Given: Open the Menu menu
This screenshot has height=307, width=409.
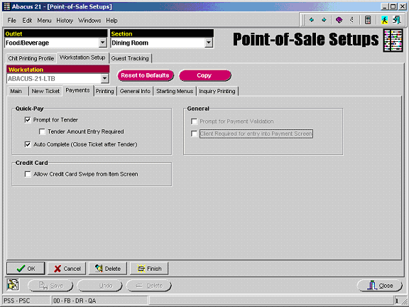Looking at the screenshot, I should [x=44, y=21].
